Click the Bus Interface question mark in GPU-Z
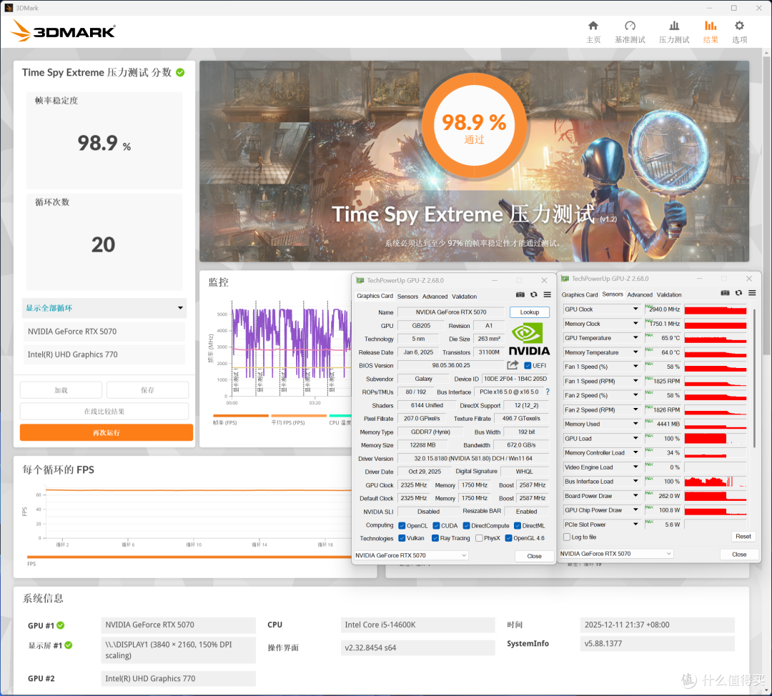The image size is (772, 696). tap(547, 392)
